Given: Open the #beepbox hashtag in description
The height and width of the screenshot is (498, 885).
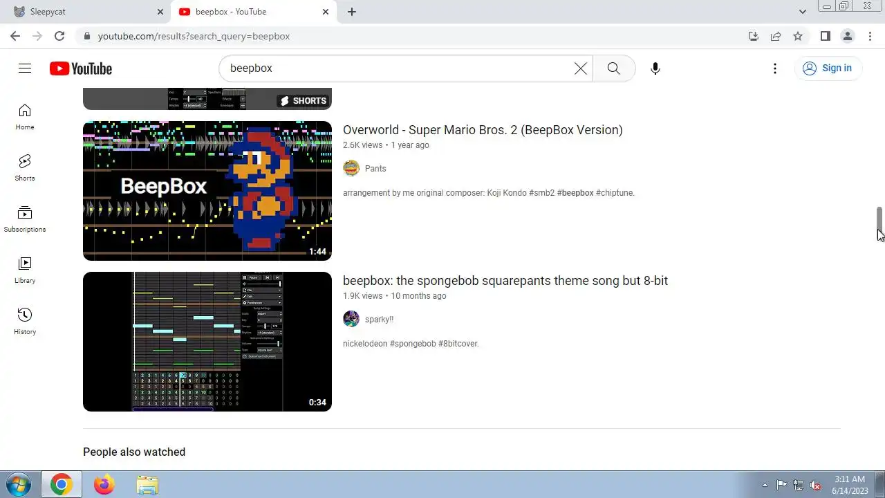Looking at the screenshot, I should coord(575,193).
